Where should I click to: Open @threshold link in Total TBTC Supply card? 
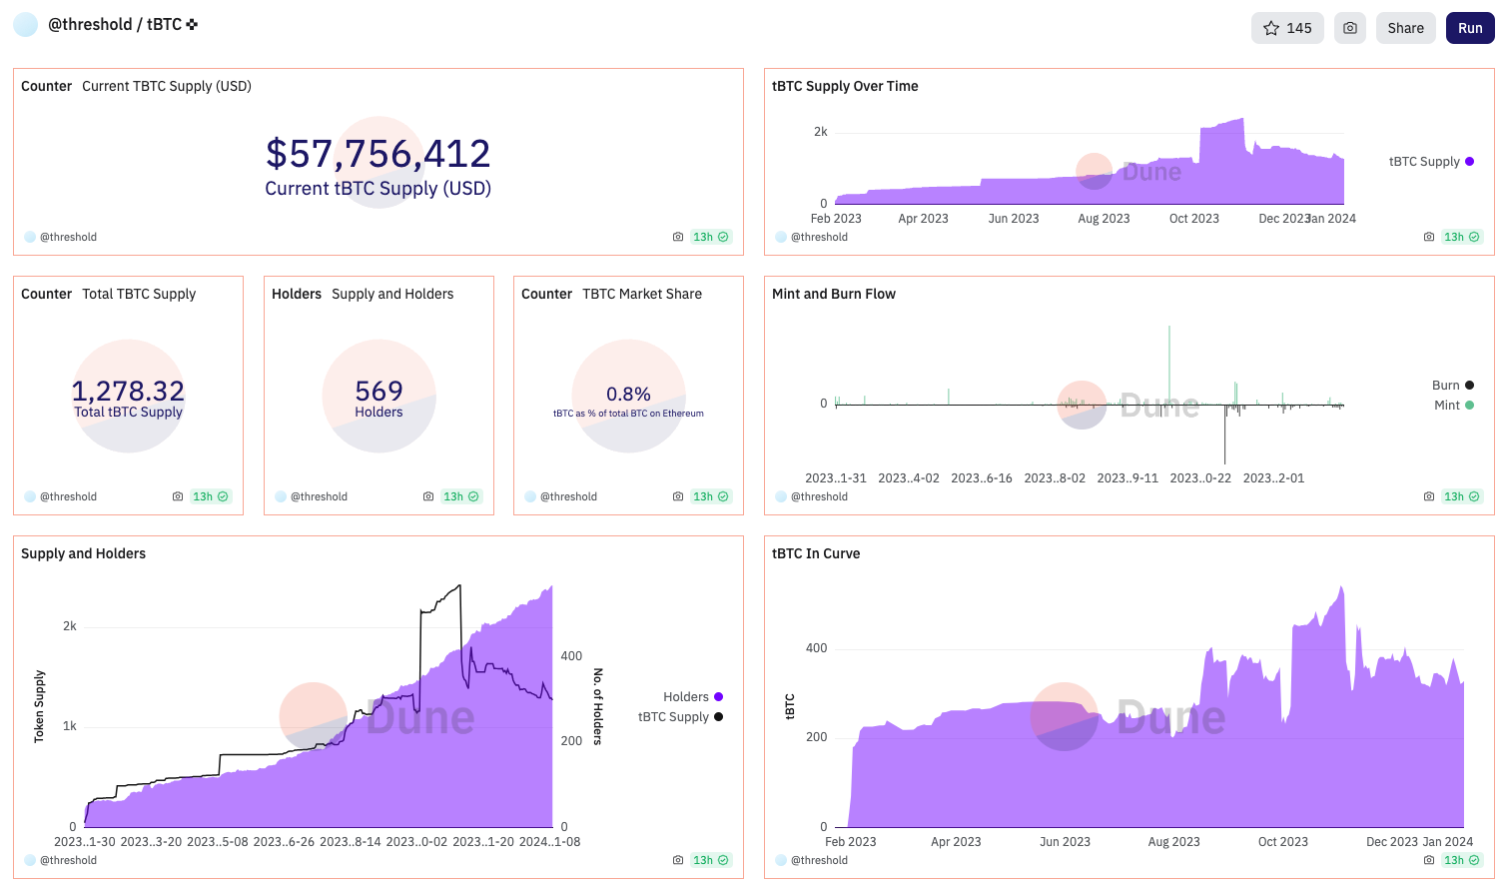click(68, 496)
